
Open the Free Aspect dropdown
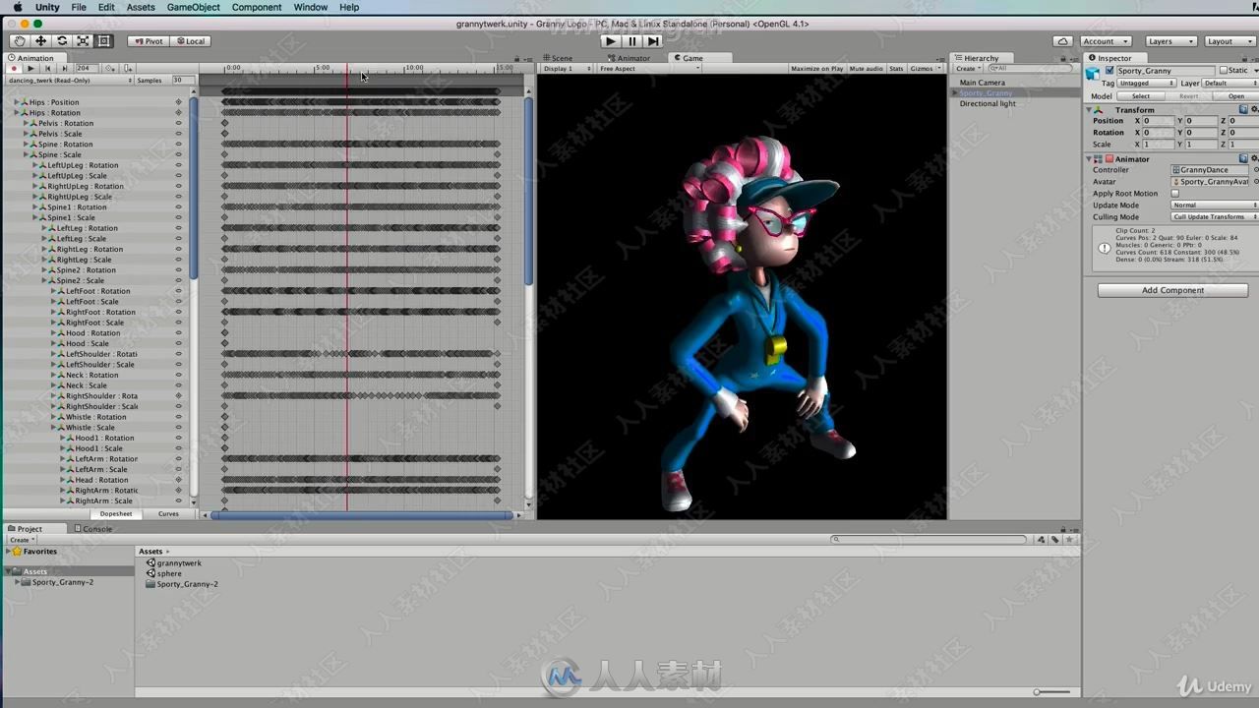click(x=648, y=69)
